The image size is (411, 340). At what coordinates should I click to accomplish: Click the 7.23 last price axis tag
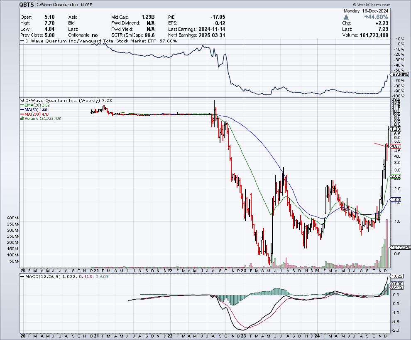click(396, 129)
